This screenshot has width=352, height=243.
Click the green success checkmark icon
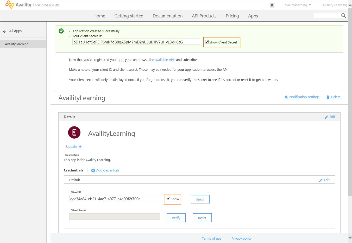(x=61, y=31)
